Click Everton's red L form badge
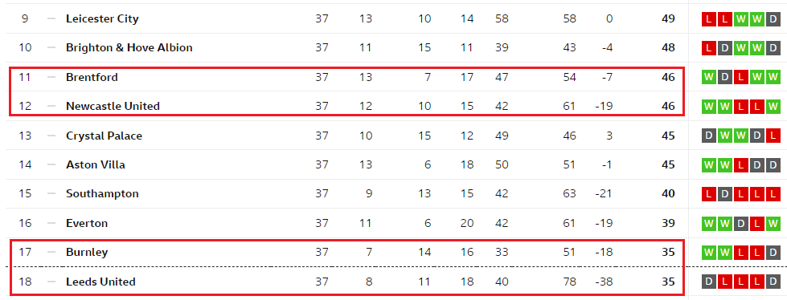Screen dimensions: 787x300 tap(757, 223)
